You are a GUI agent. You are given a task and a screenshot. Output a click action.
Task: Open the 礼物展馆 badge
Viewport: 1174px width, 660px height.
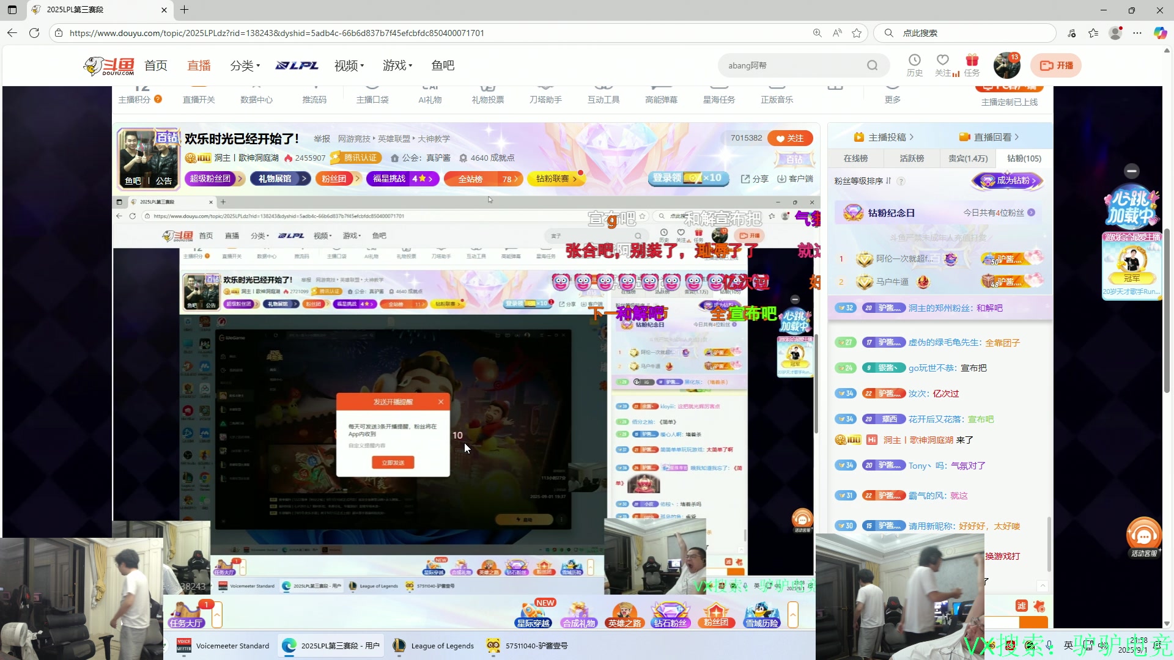pos(280,178)
